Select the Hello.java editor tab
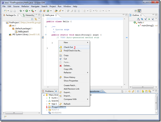The image size is (161, 122). (50, 15)
